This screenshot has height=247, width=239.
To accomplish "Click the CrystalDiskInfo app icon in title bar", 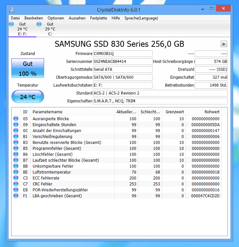I will (12, 10).
